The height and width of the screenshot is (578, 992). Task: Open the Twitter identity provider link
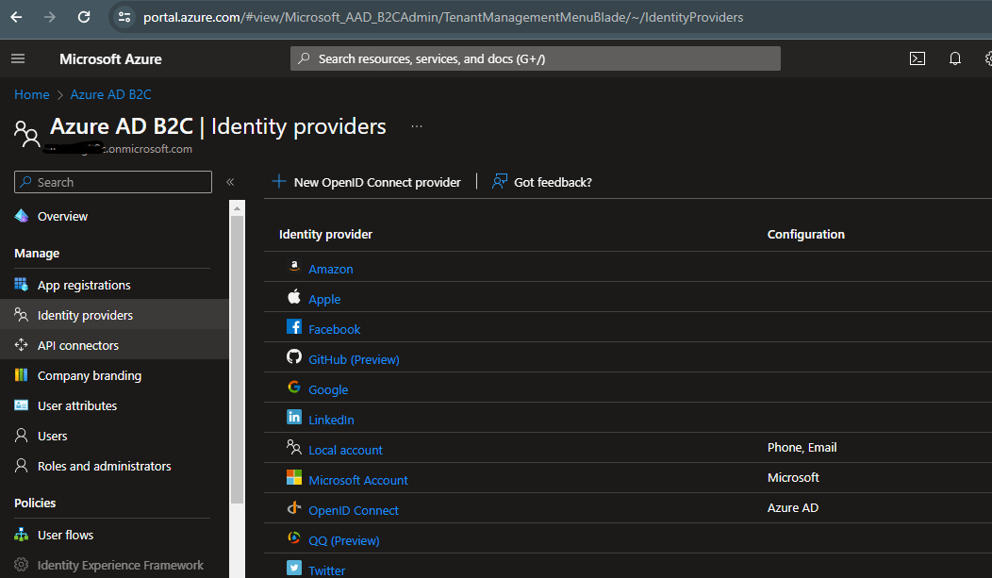click(x=326, y=570)
